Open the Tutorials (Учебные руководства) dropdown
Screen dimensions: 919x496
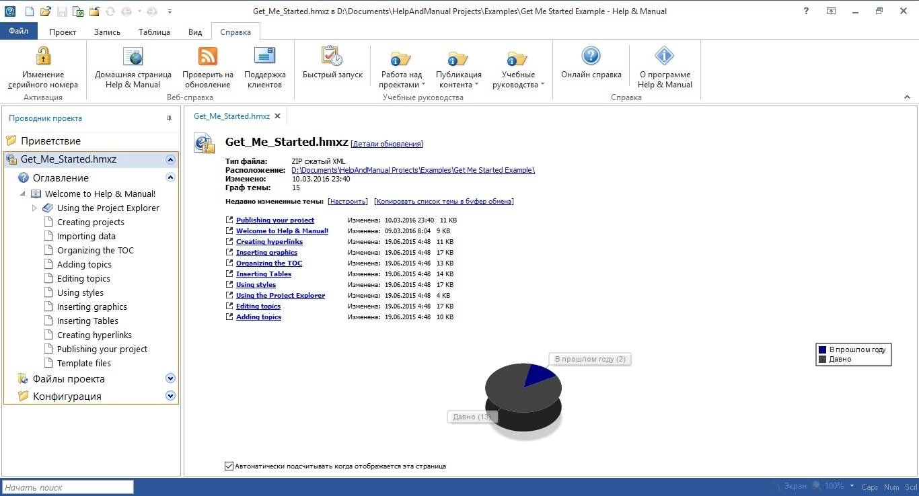[517, 69]
